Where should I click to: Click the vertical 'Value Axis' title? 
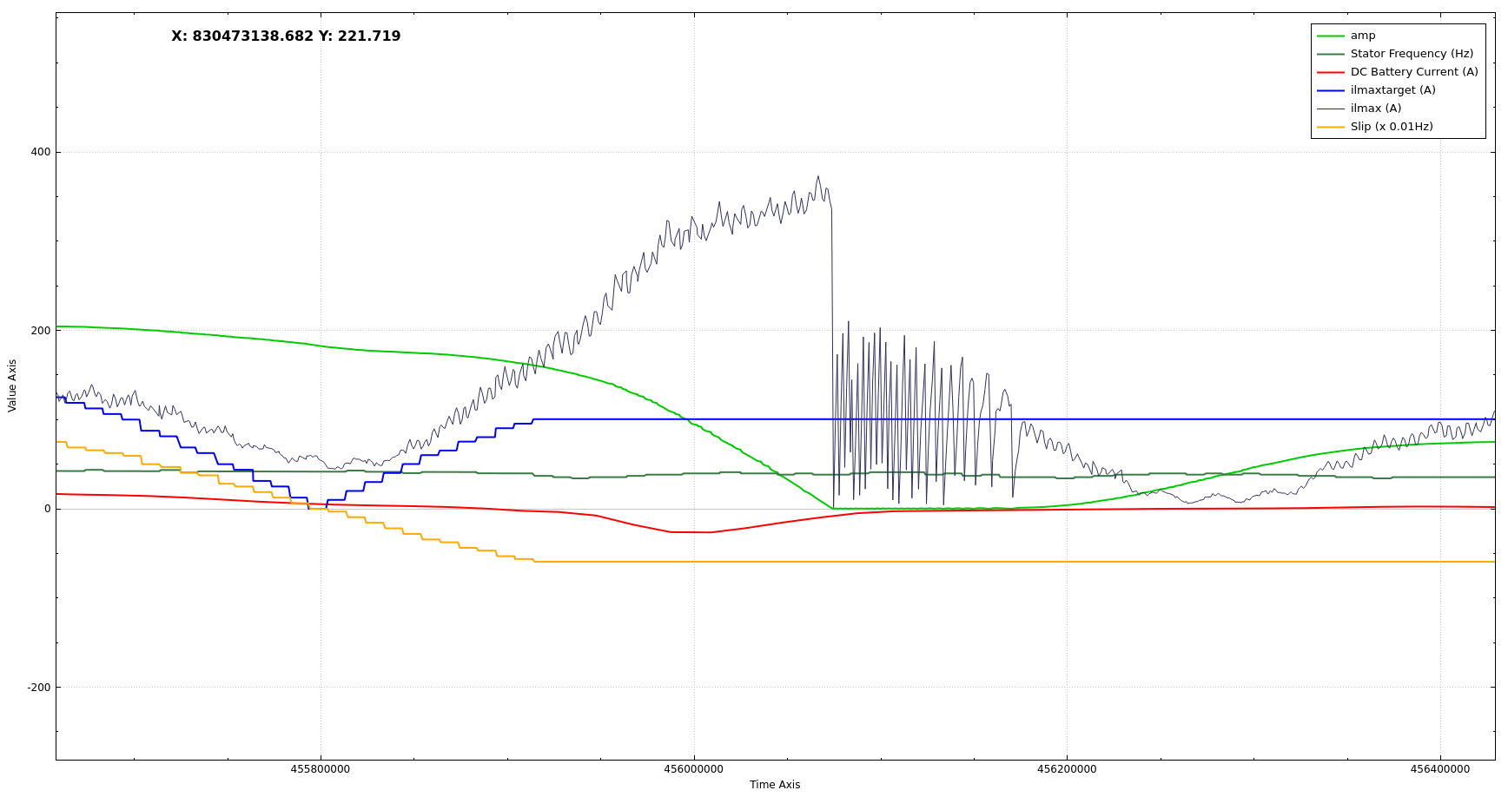12,385
